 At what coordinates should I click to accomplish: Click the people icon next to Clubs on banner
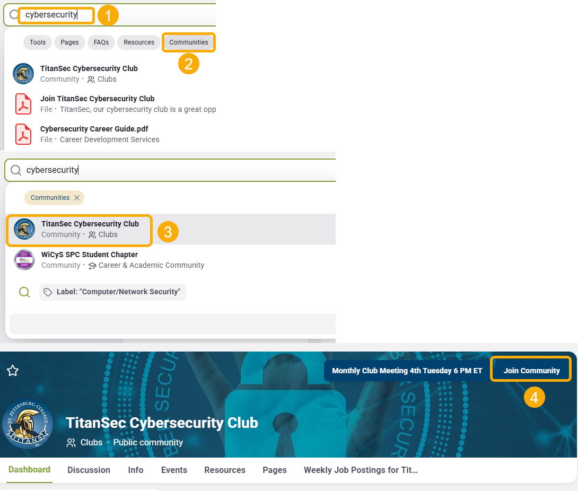[71, 443]
